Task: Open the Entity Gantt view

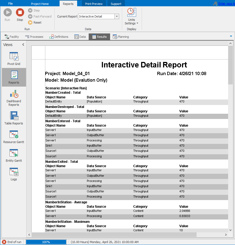Action: pyautogui.click(x=14, y=155)
